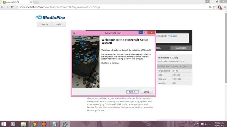Open the orange paw app in the taskbar
This screenshot has height=127, width=227.
[44, 124]
